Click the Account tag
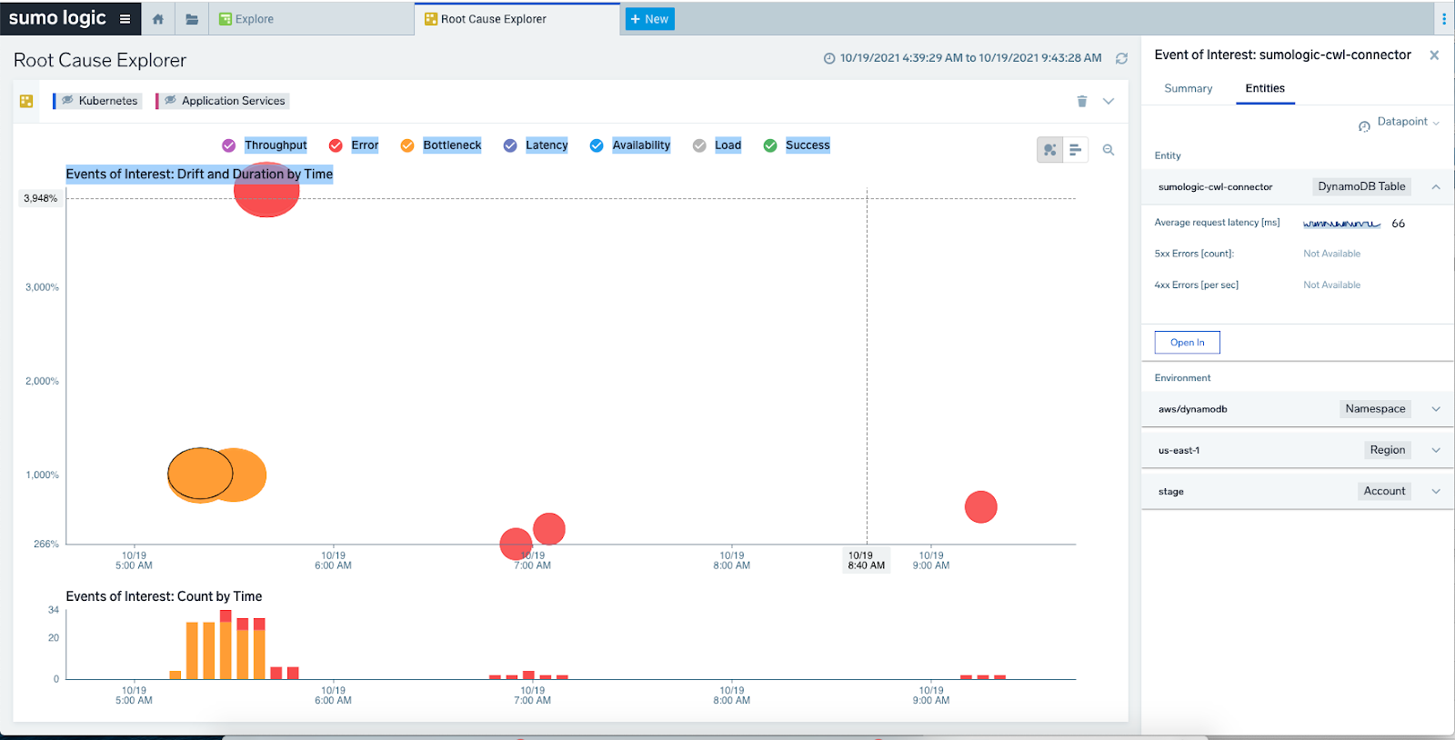Screen dimensions: 1455x740 (x=1384, y=491)
